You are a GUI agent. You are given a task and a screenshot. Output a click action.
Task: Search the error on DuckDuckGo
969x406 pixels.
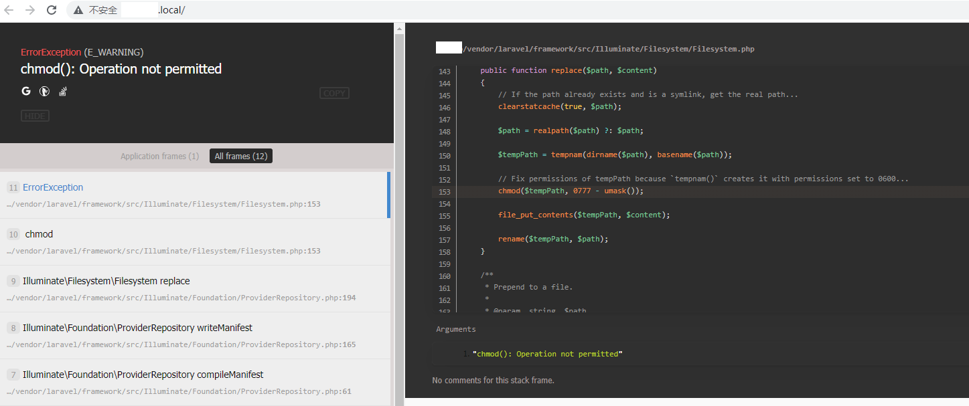click(x=44, y=91)
